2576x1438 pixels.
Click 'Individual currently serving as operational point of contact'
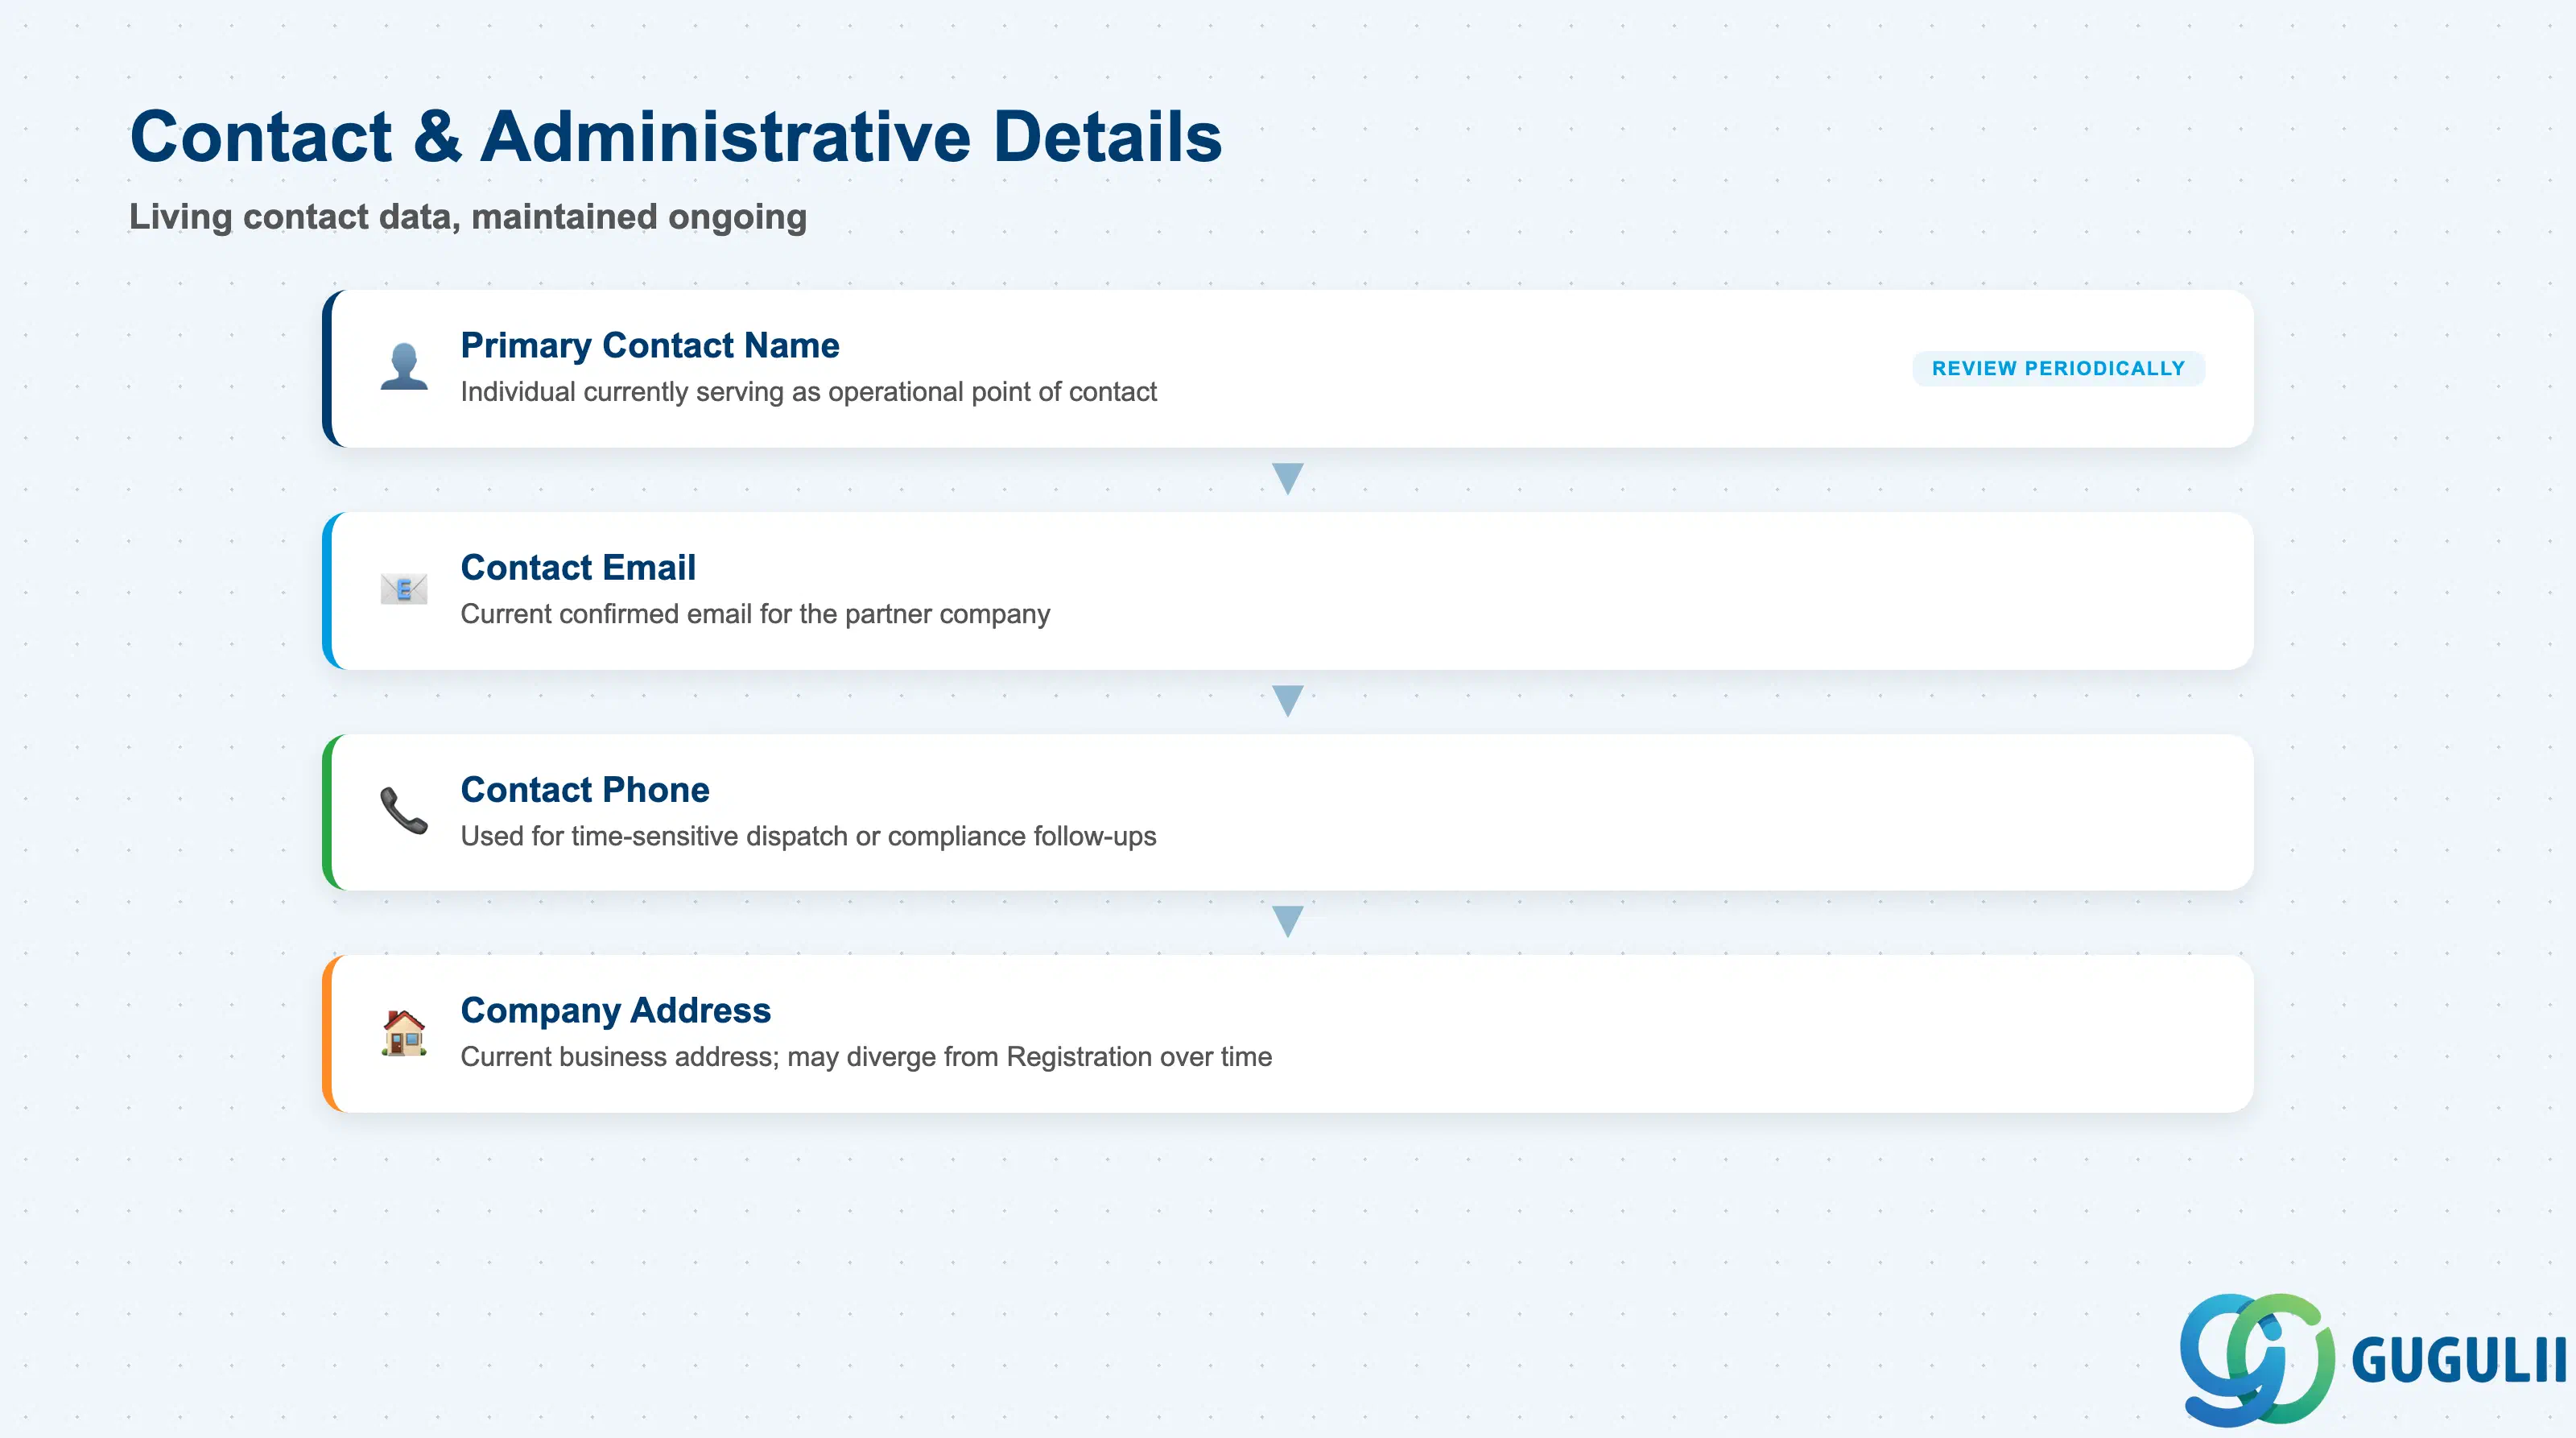click(x=808, y=392)
